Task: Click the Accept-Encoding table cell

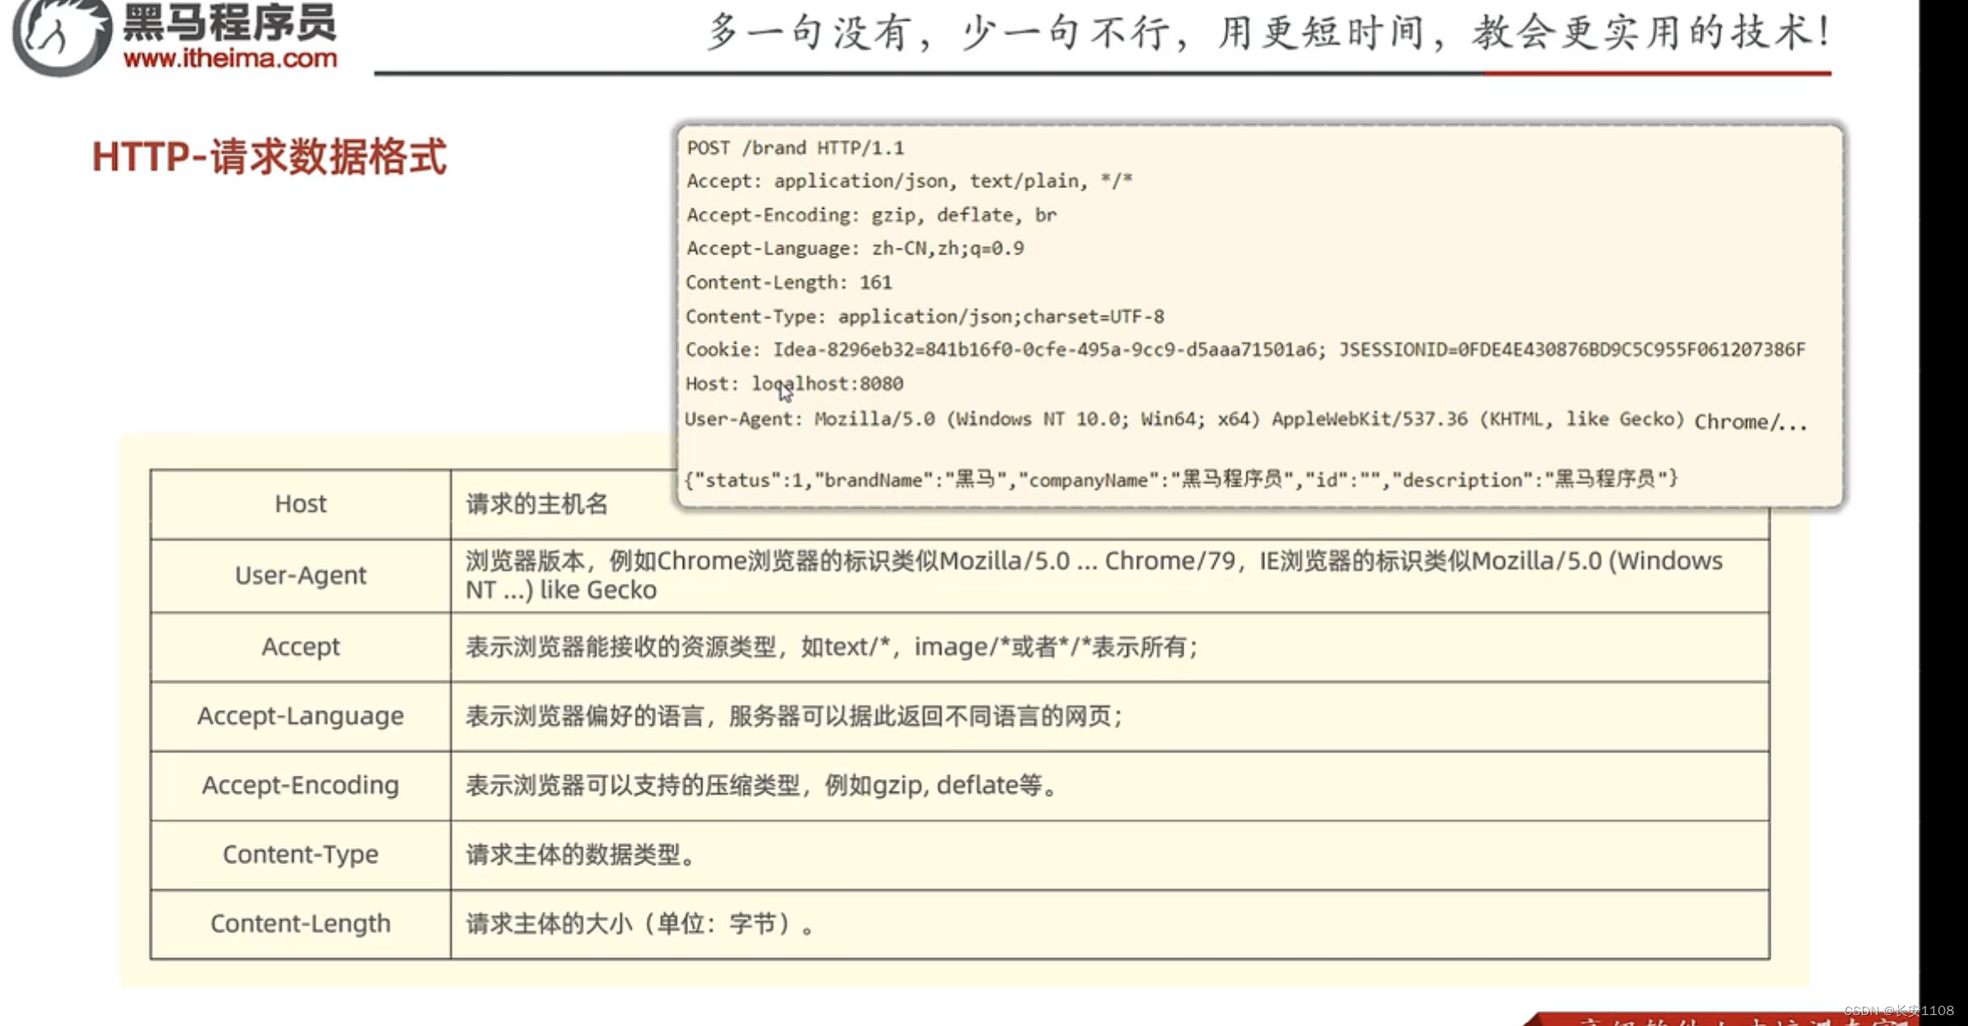Action: point(301,785)
